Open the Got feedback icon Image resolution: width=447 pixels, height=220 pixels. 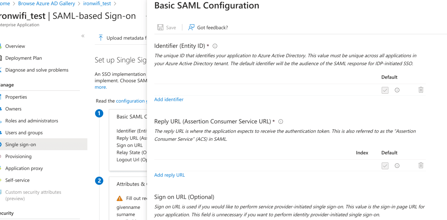click(x=191, y=27)
